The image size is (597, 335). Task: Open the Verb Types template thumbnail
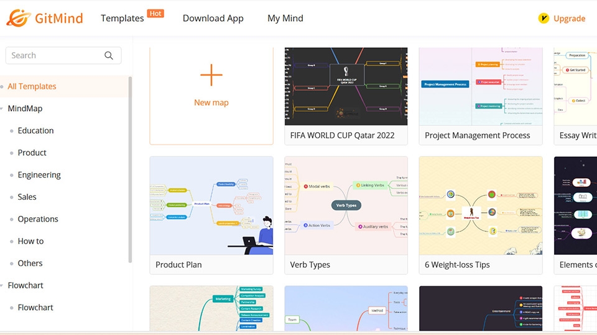(346, 205)
